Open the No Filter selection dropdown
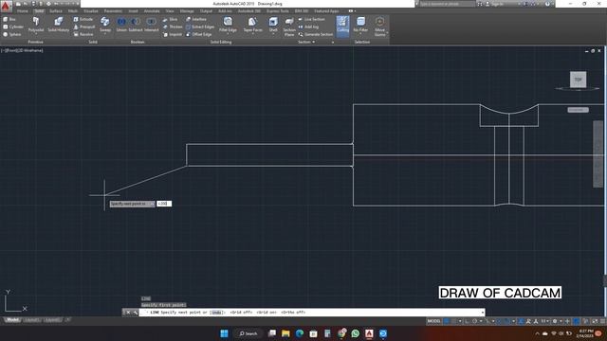The width and height of the screenshot is (607, 341). [x=360, y=26]
